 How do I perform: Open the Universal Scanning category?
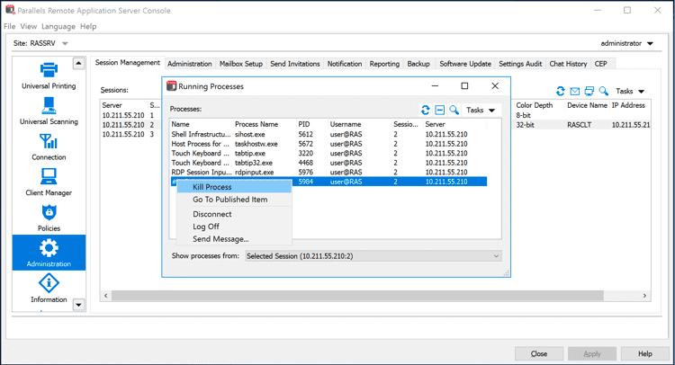coord(49,111)
